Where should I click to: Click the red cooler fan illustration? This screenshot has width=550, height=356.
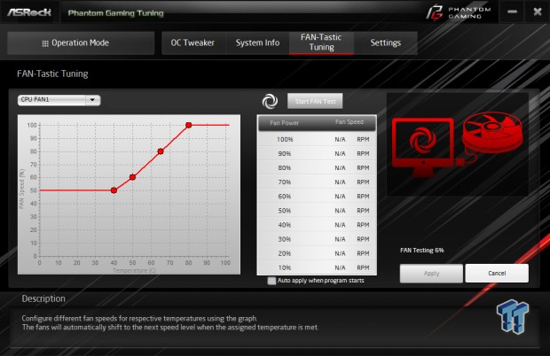492,134
